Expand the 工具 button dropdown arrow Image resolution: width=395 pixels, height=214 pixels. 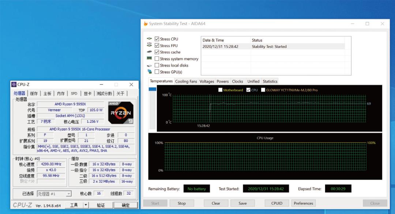(x=86, y=205)
